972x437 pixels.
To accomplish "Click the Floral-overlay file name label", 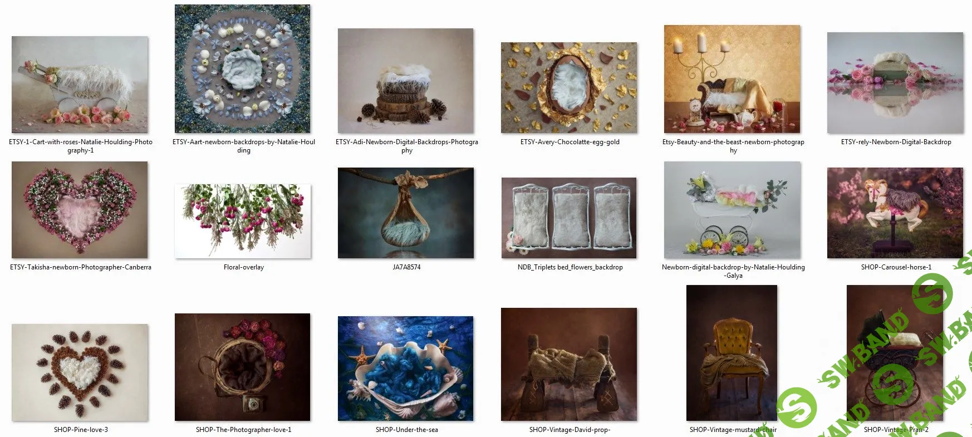I will [x=244, y=267].
